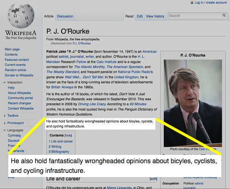230x189 pixels.
Task: Follow the American link in intro
Action: coord(149,52)
